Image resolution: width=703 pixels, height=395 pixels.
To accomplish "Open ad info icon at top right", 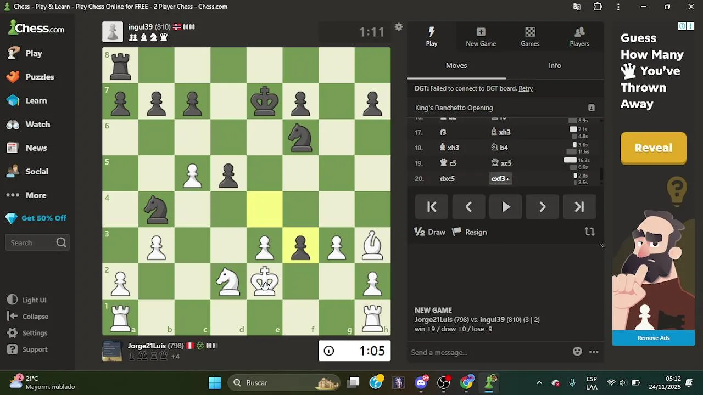I will [682, 26].
